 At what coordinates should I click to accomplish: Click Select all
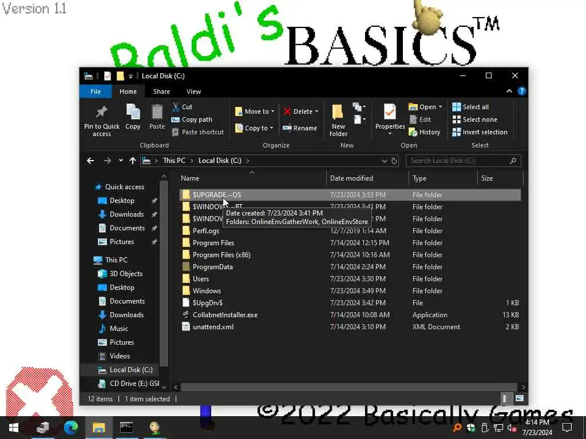tap(470, 107)
